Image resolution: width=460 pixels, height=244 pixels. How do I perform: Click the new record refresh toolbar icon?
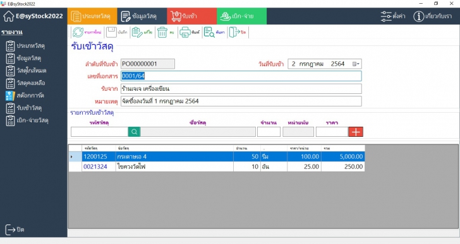pyautogui.click(x=78, y=32)
